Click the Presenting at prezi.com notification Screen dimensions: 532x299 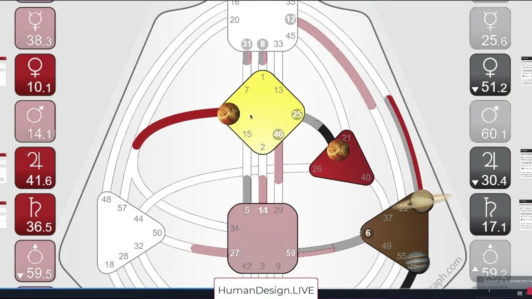tap(507, 281)
